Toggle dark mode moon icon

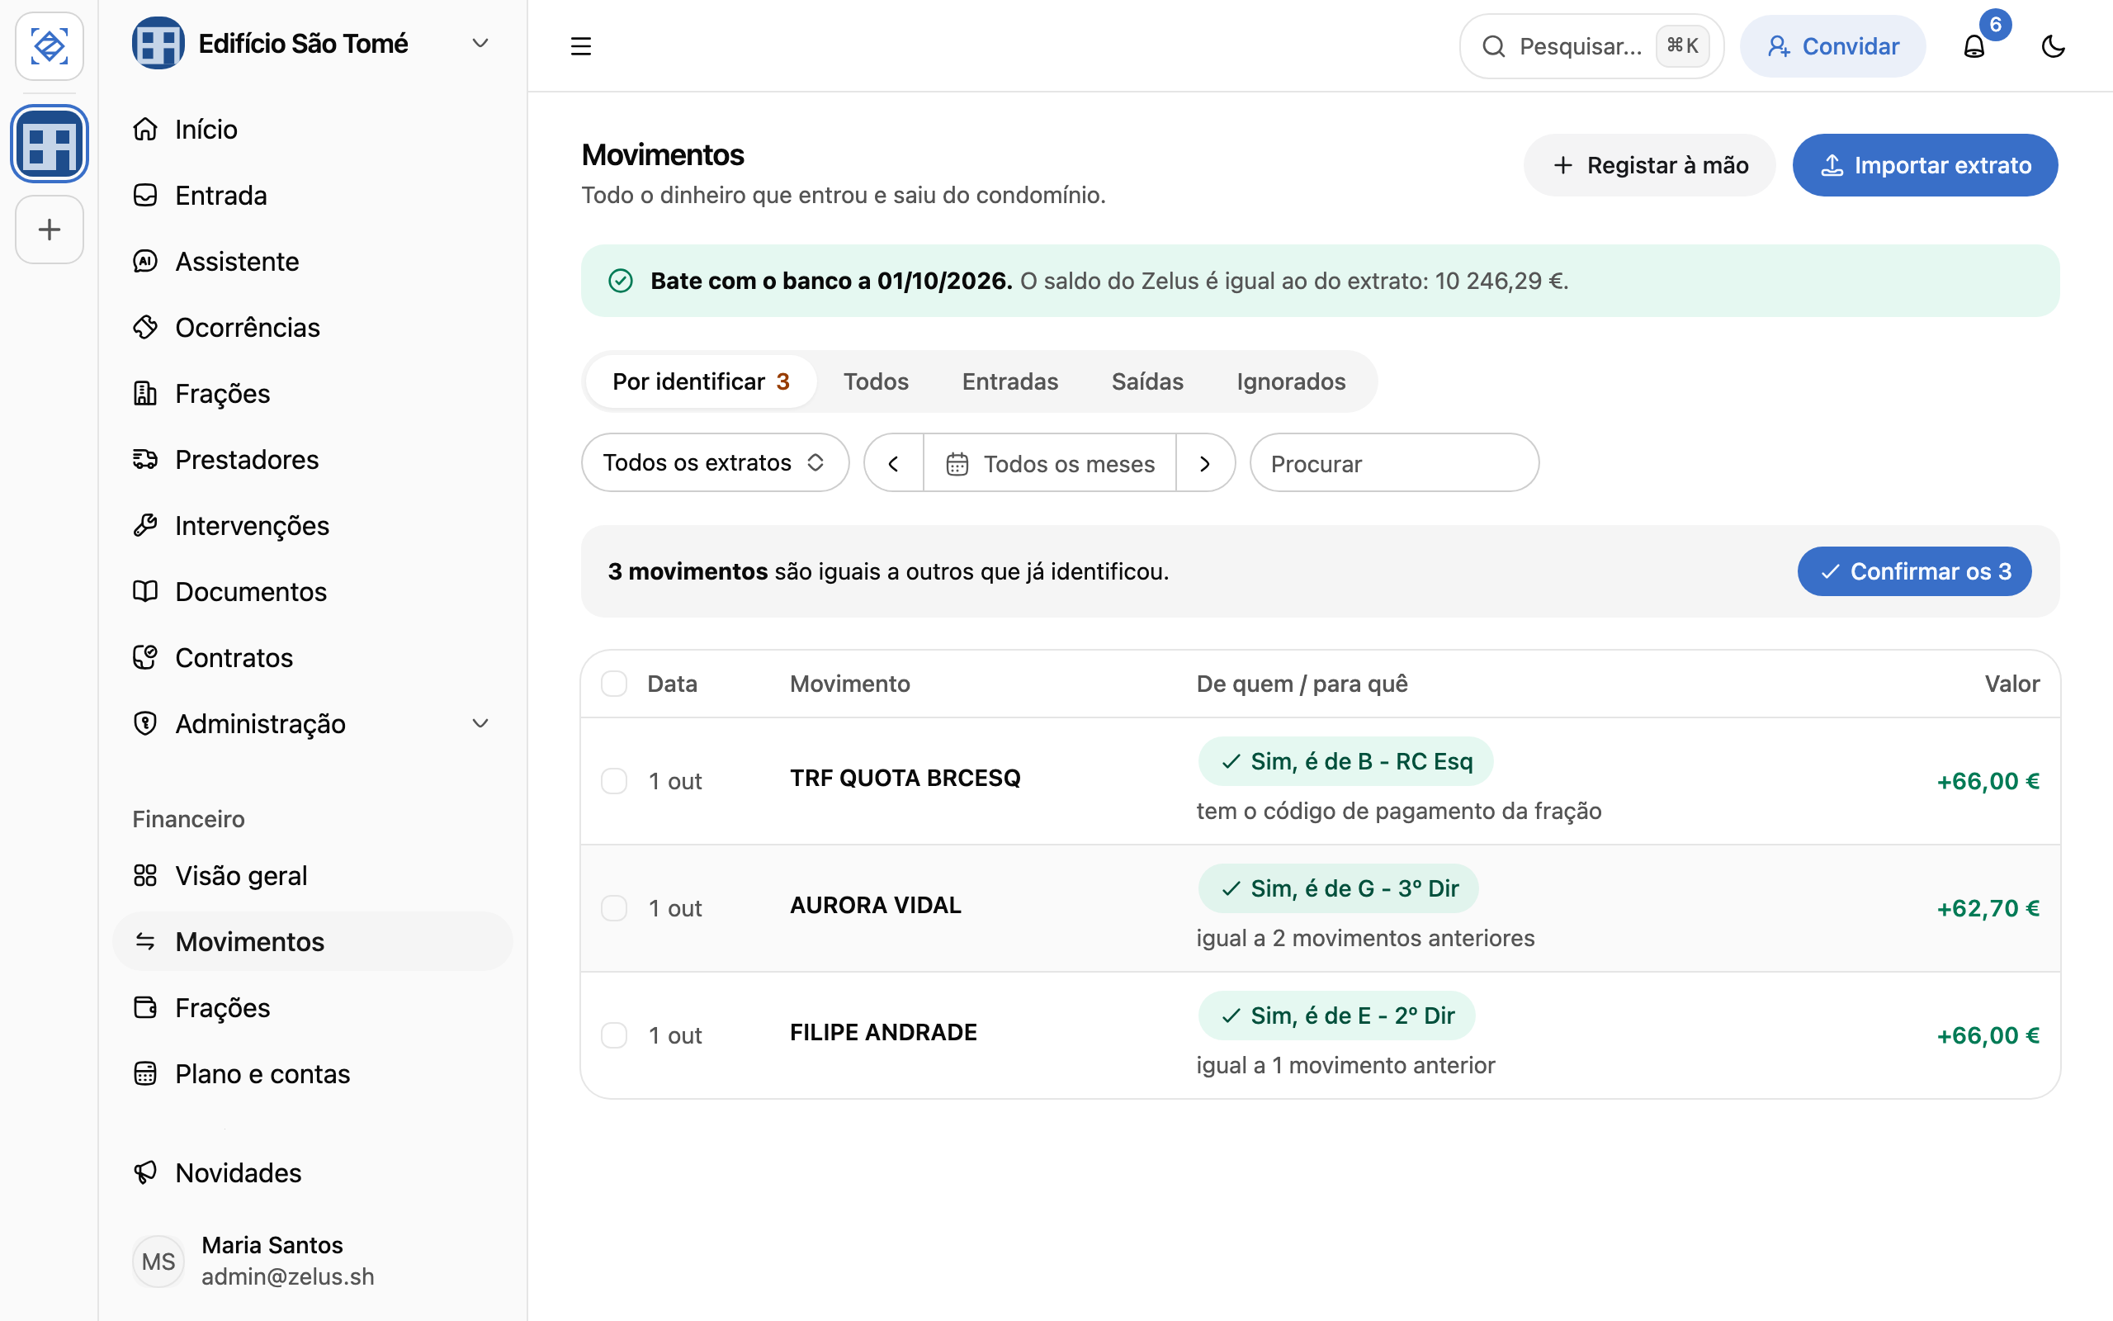(x=2053, y=46)
